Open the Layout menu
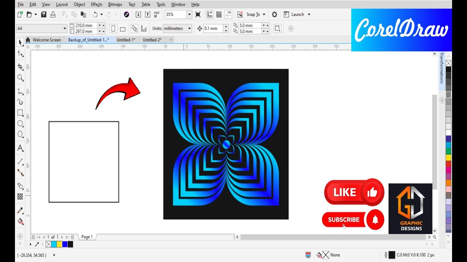Screen dimensions: 467x262 62,4
